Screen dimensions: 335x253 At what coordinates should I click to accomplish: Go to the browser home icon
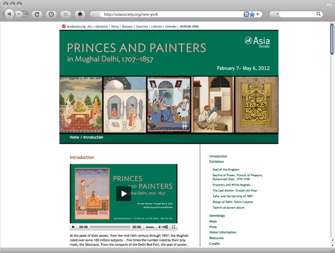click(80, 14)
